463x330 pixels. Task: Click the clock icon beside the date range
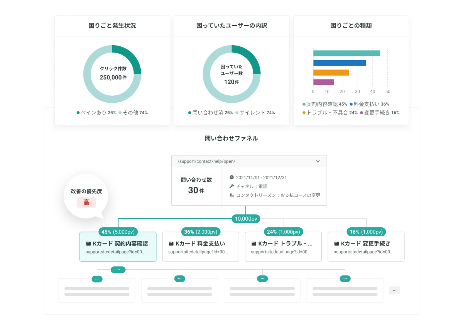231,178
